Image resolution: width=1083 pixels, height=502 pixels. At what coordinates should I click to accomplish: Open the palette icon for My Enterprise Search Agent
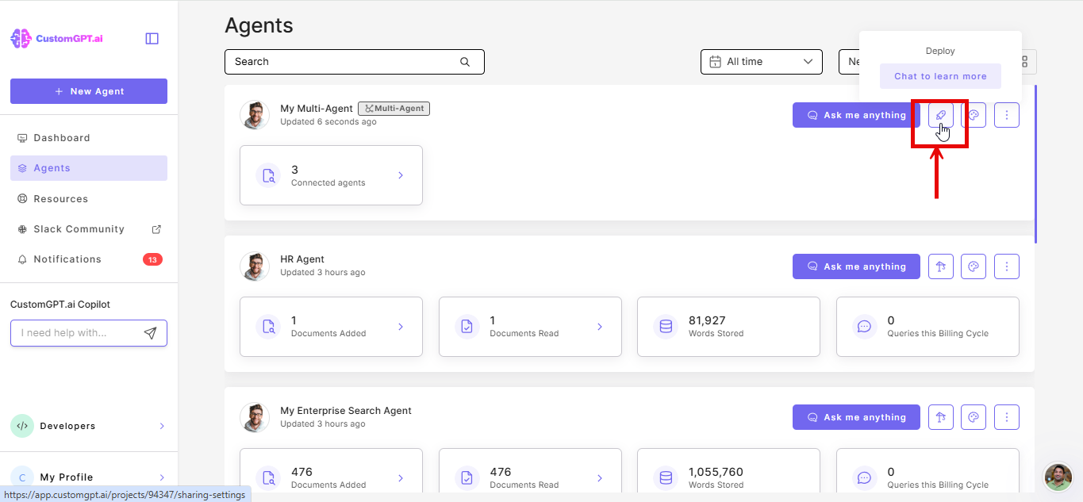[974, 417]
